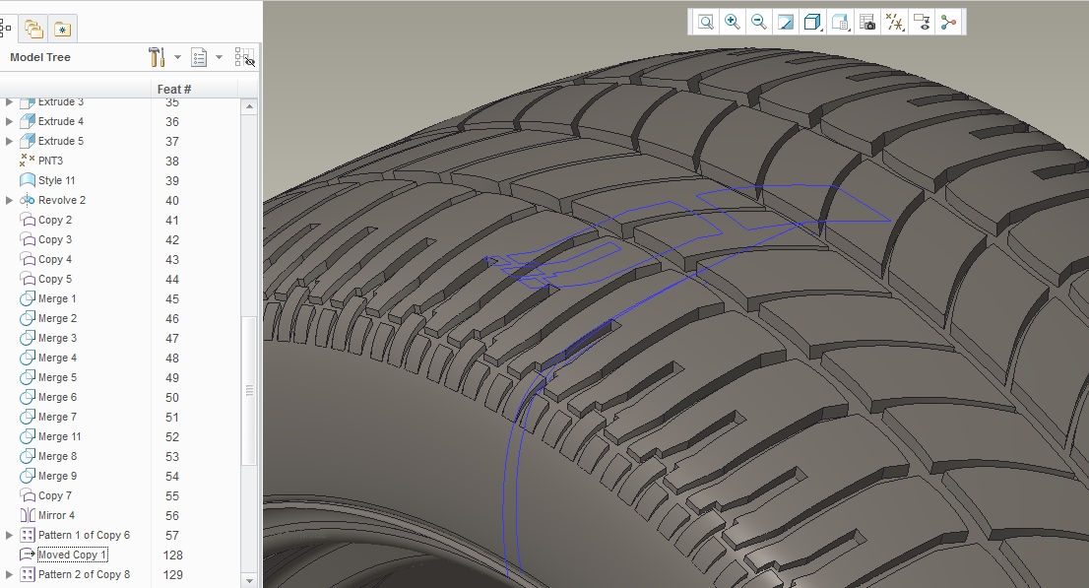Click the PNT3 datum point icon
The width and height of the screenshot is (1089, 588).
28,161
